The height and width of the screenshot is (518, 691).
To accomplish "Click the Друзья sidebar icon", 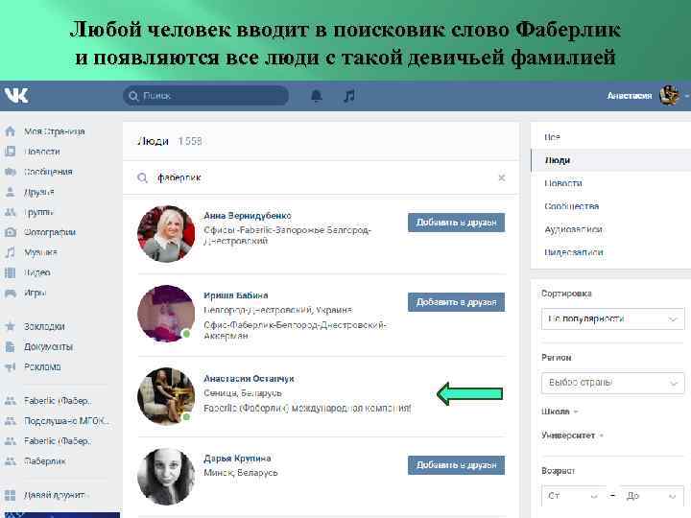I will point(10,192).
